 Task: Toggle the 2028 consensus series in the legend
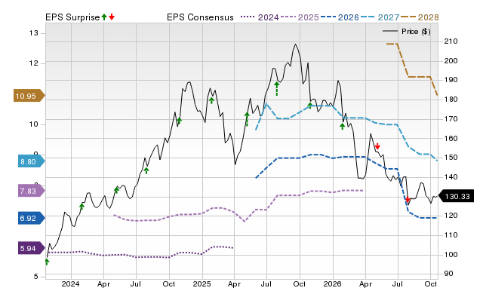pyautogui.click(x=420, y=17)
